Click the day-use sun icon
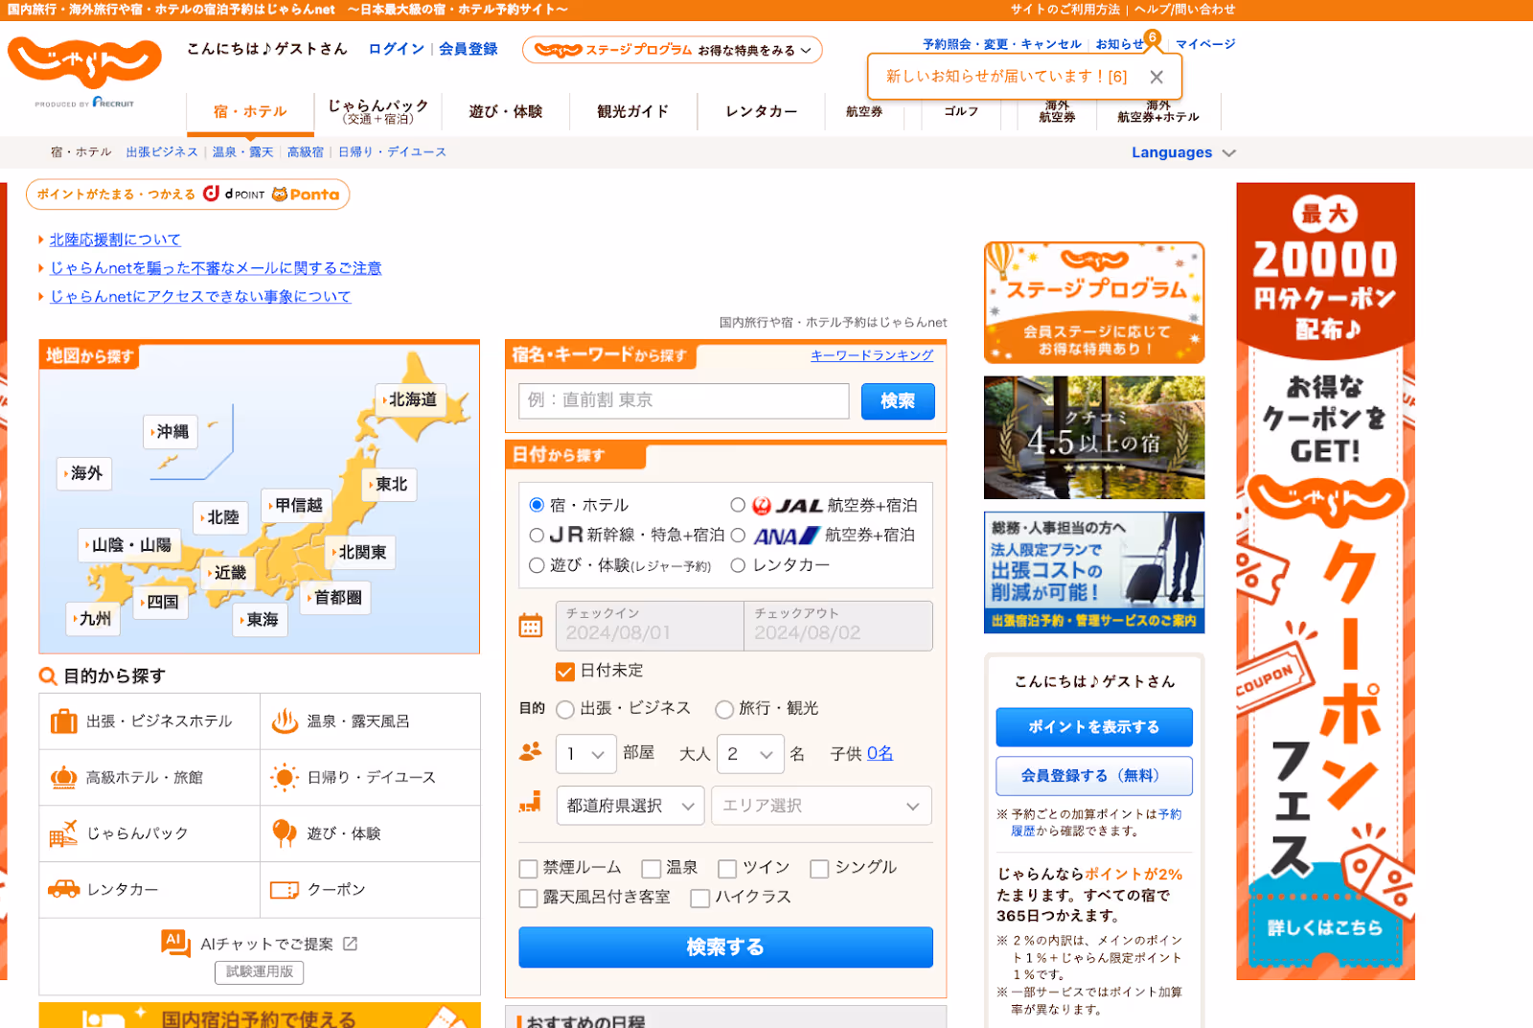Screen dimensions: 1533x1028 pyautogui.click(x=285, y=777)
